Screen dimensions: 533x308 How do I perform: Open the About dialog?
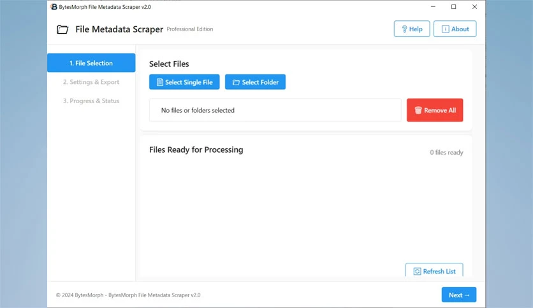coord(455,29)
